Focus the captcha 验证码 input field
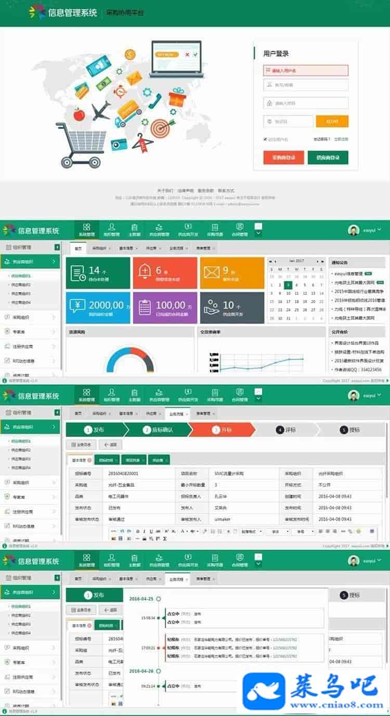 coord(288,121)
